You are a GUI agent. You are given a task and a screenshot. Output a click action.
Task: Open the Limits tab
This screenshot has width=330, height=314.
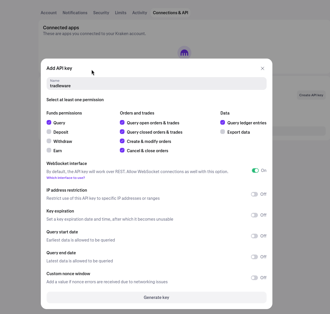pyautogui.click(x=121, y=13)
